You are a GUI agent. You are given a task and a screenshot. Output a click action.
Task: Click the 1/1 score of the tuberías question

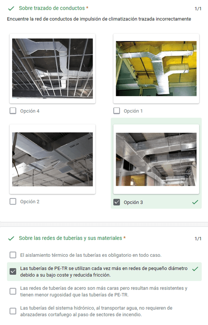(198, 238)
